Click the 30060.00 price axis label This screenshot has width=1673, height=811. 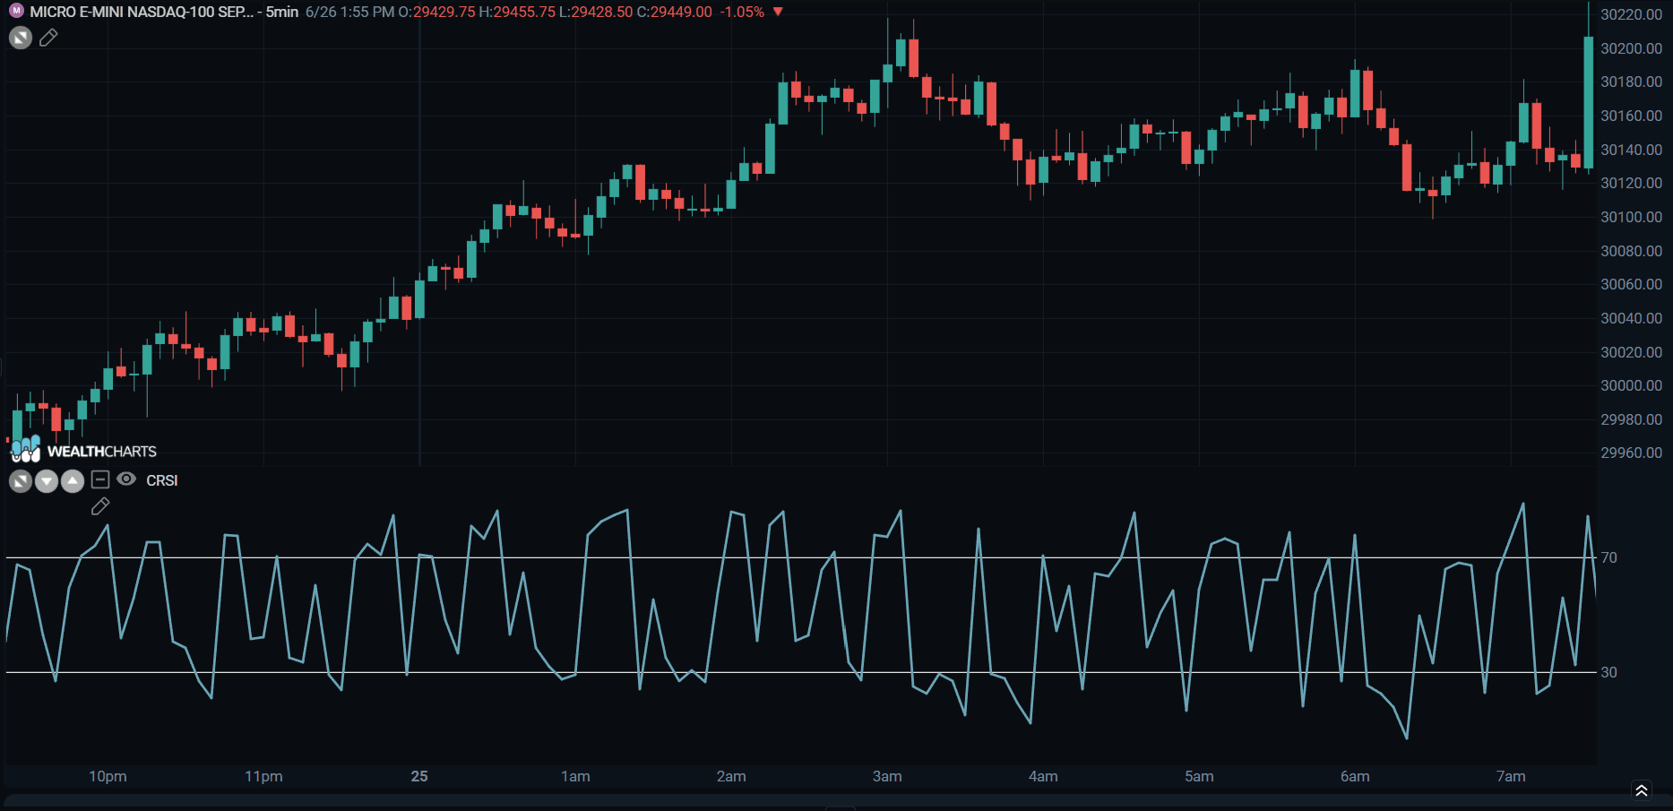[1631, 284]
